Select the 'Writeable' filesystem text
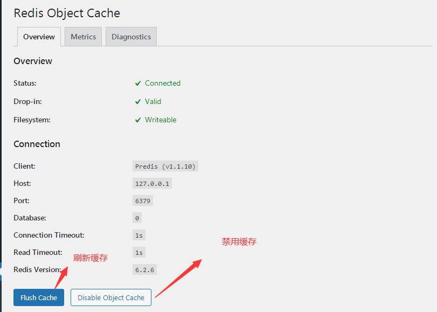This screenshot has height=312, width=437. click(161, 120)
